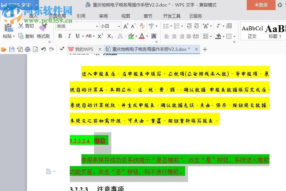The image size is (286, 191).
Task: Click the Paste (粘贴) icon
Action: click(9, 28)
